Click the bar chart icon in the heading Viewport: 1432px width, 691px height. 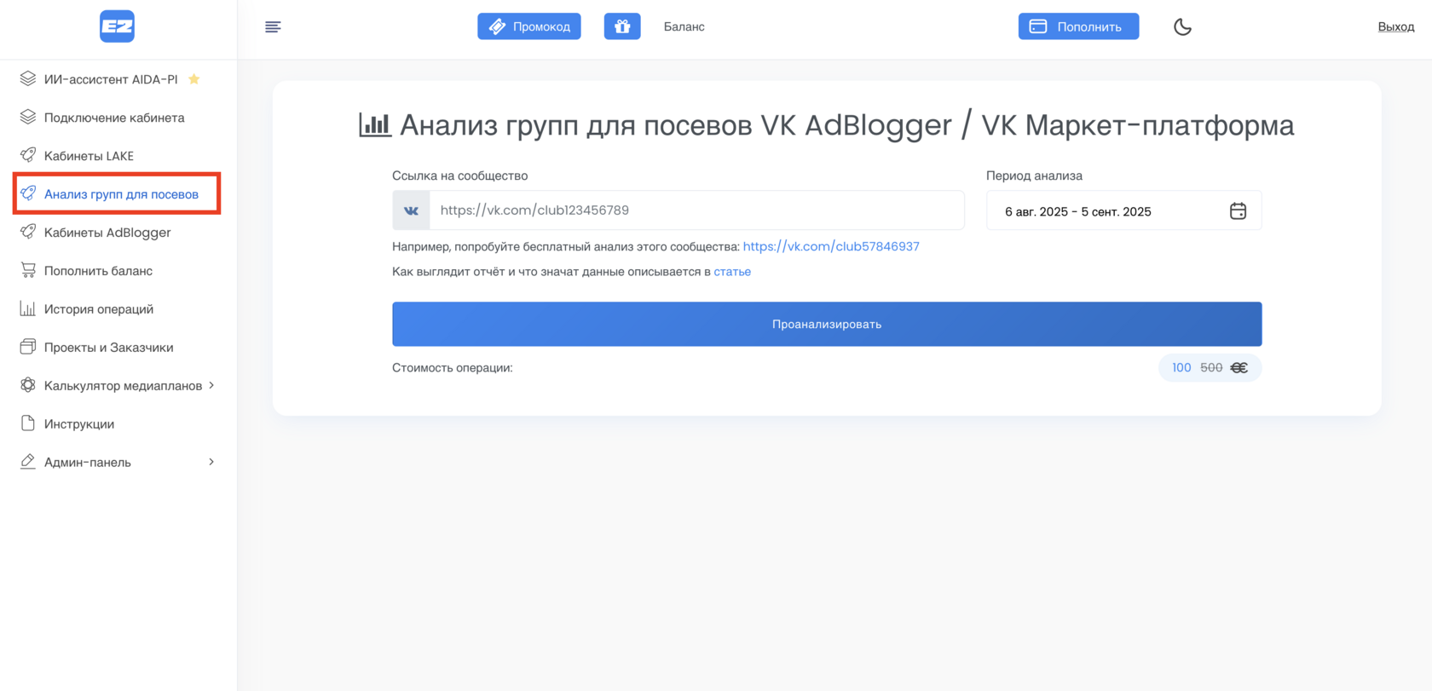tap(375, 125)
